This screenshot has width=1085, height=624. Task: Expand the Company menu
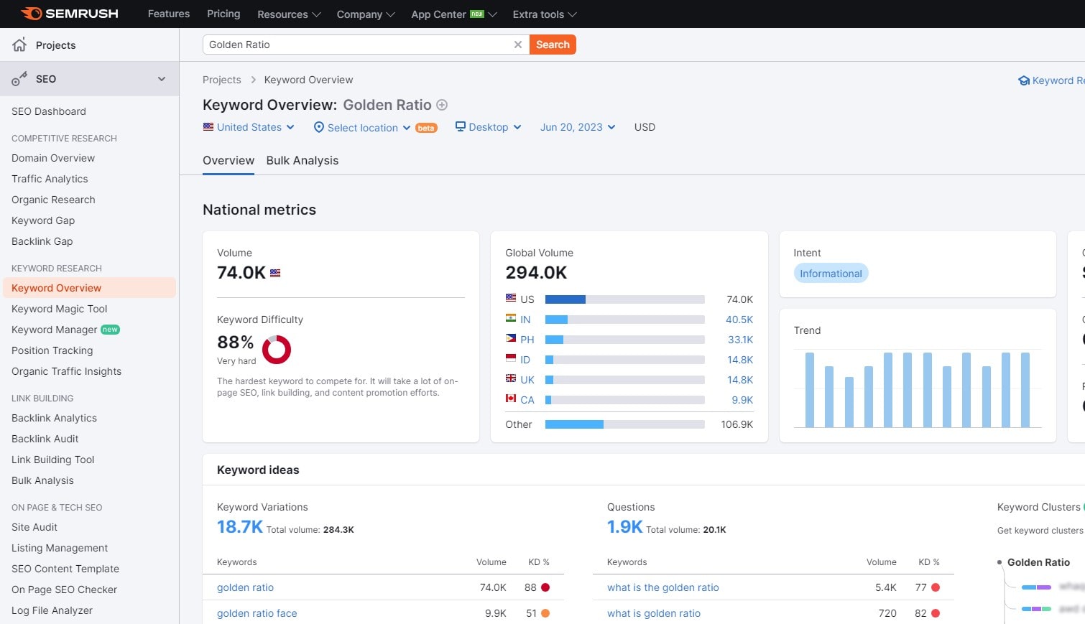pyautogui.click(x=366, y=14)
